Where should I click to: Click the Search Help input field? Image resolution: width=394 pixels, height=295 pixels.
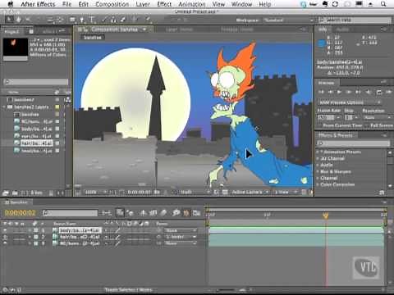coord(355,20)
